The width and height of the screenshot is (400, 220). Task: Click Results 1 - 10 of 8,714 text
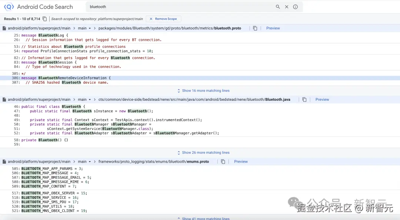click(x=22, y=19)
